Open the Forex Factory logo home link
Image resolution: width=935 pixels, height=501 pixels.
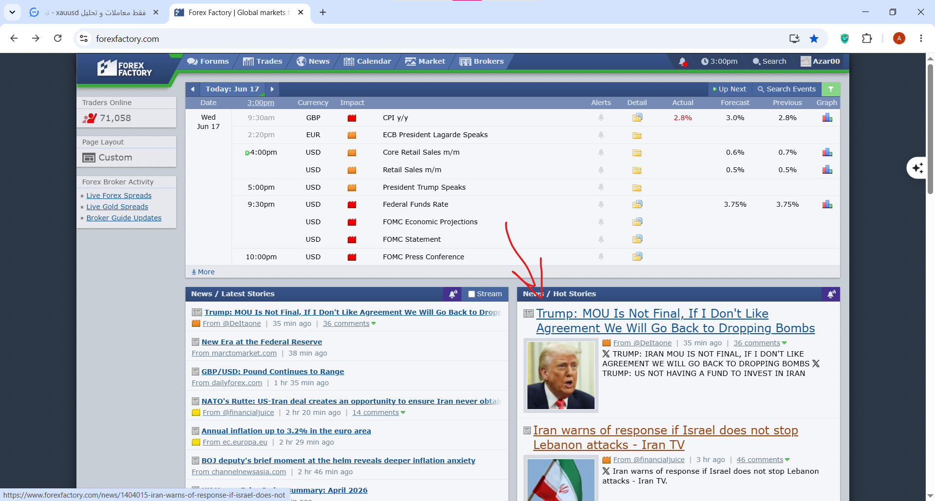[x=125, y=69]
